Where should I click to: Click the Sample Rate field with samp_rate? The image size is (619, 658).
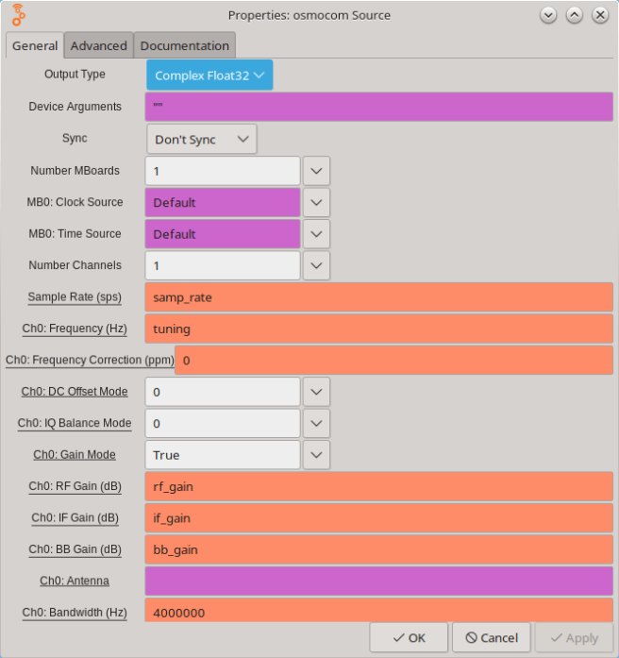(378, 297)
